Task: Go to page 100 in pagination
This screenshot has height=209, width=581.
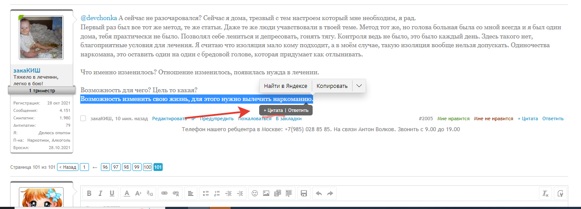Action: coord(147,167)
